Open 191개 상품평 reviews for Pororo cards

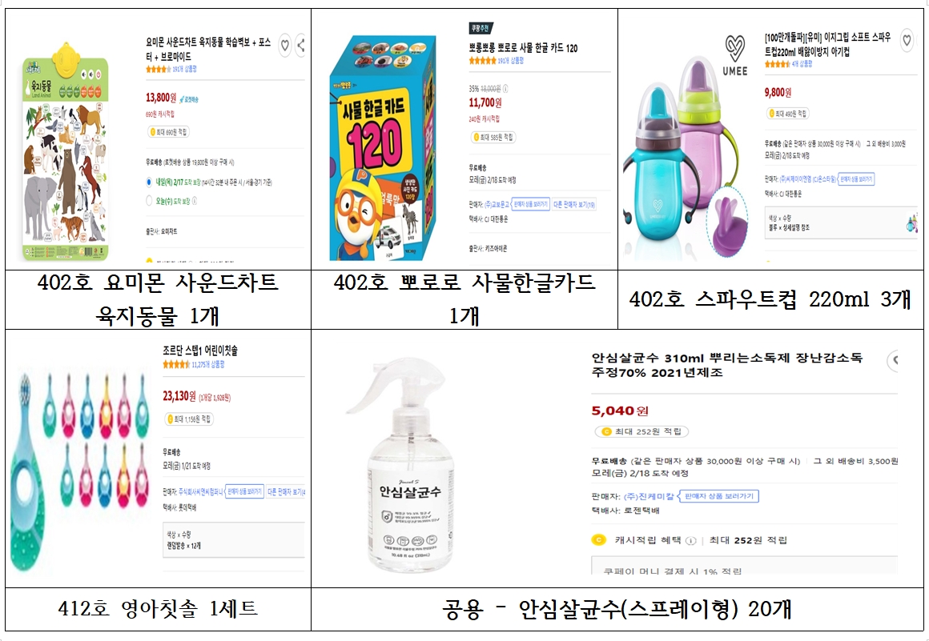click(x=511, y=61)
